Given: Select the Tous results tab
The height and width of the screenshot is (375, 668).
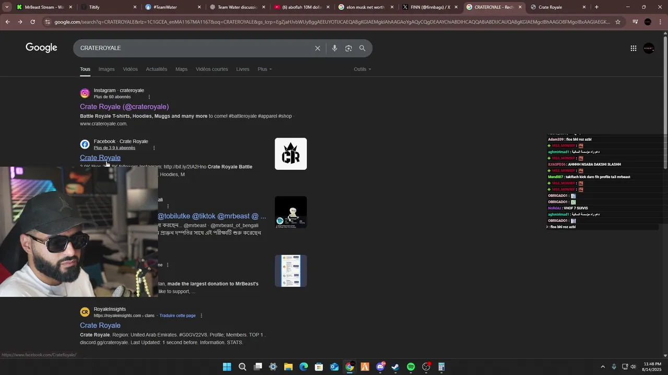Looking at the screenshot, I should pos(85,69).
